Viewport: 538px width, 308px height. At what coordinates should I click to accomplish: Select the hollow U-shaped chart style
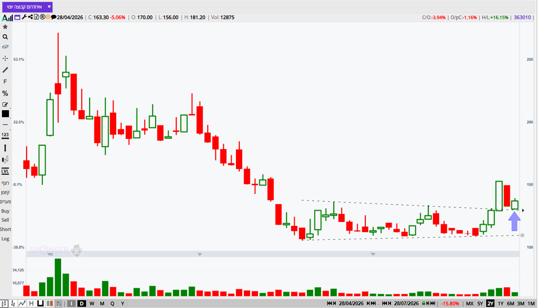click(x=40, y=303)
